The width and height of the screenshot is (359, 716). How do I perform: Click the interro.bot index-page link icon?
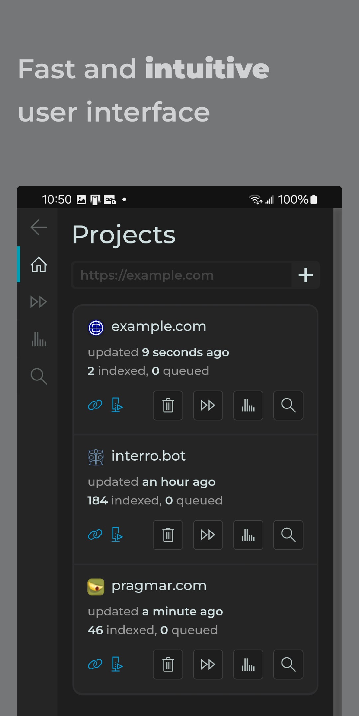coord(117,535)
